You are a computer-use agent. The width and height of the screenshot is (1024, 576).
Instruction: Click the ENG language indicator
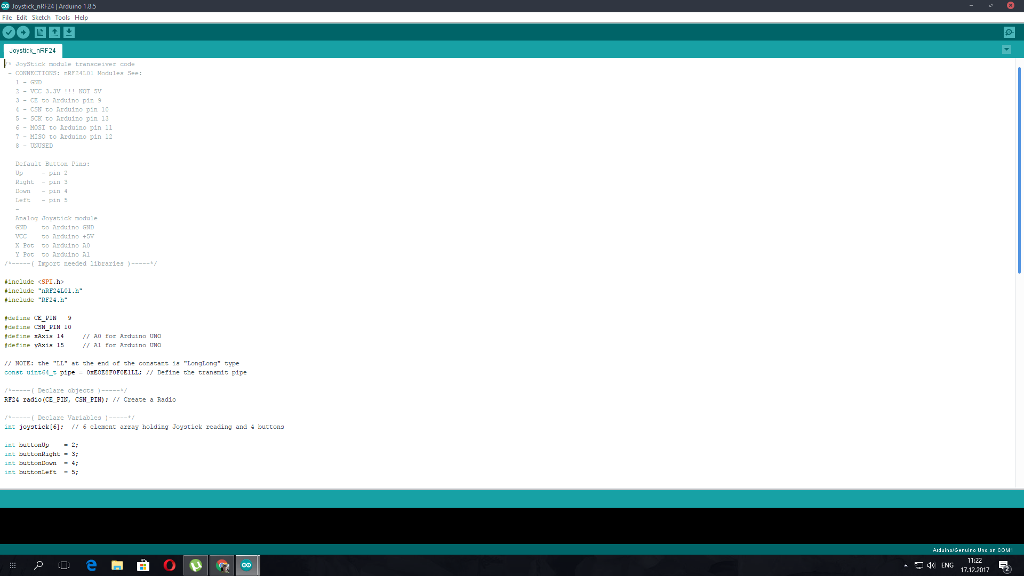coord(947,565)
